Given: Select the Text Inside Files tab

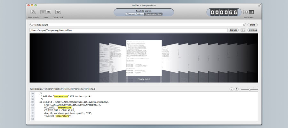Looking at the screenshot, I should pyautogui.click(x=153, y=14).
